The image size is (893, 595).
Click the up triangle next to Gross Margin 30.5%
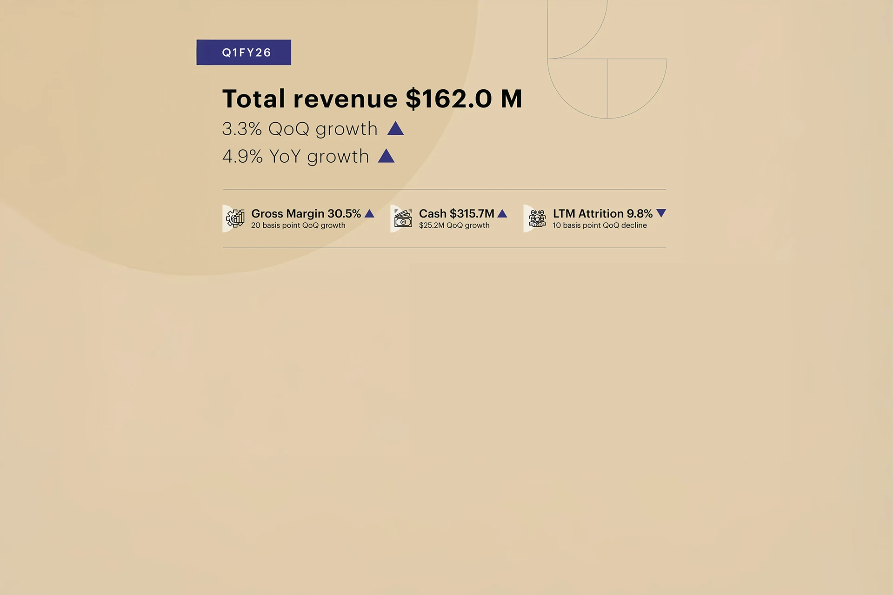tap(369, 213)
